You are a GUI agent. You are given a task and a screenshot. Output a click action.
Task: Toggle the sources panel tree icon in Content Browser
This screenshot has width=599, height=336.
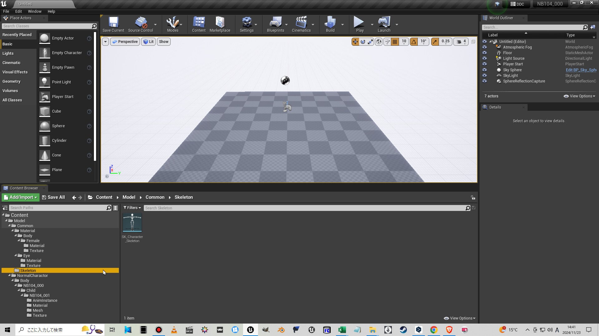tap(5, 208)
